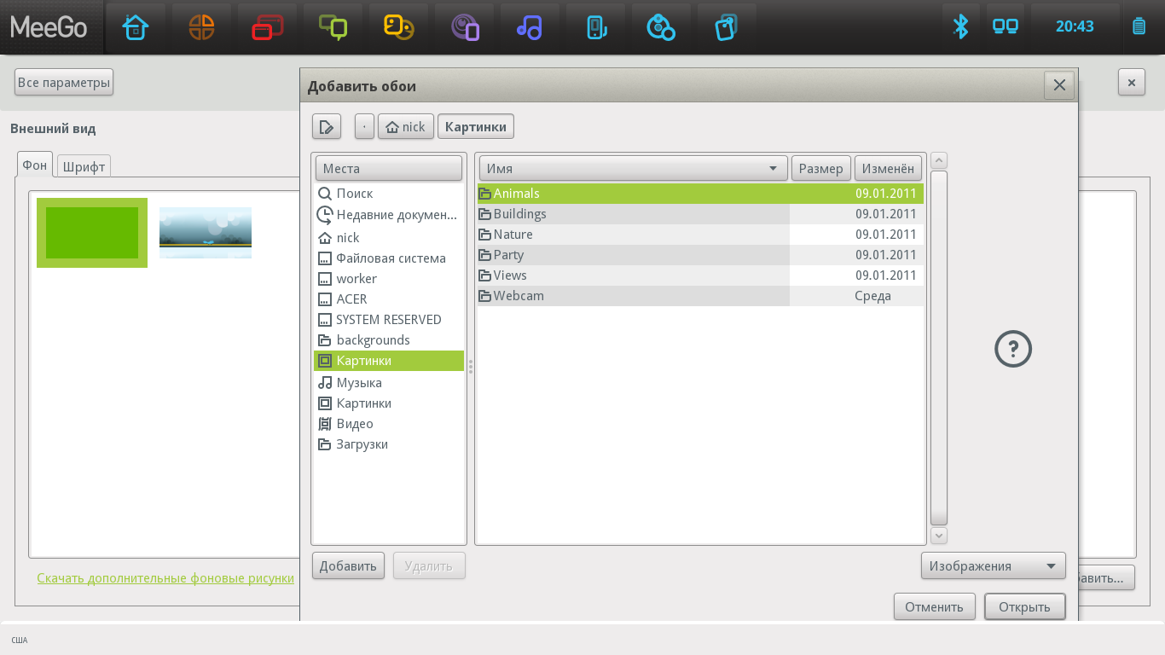
Task: Open the network connections icon
Action: coord(1006,26)
